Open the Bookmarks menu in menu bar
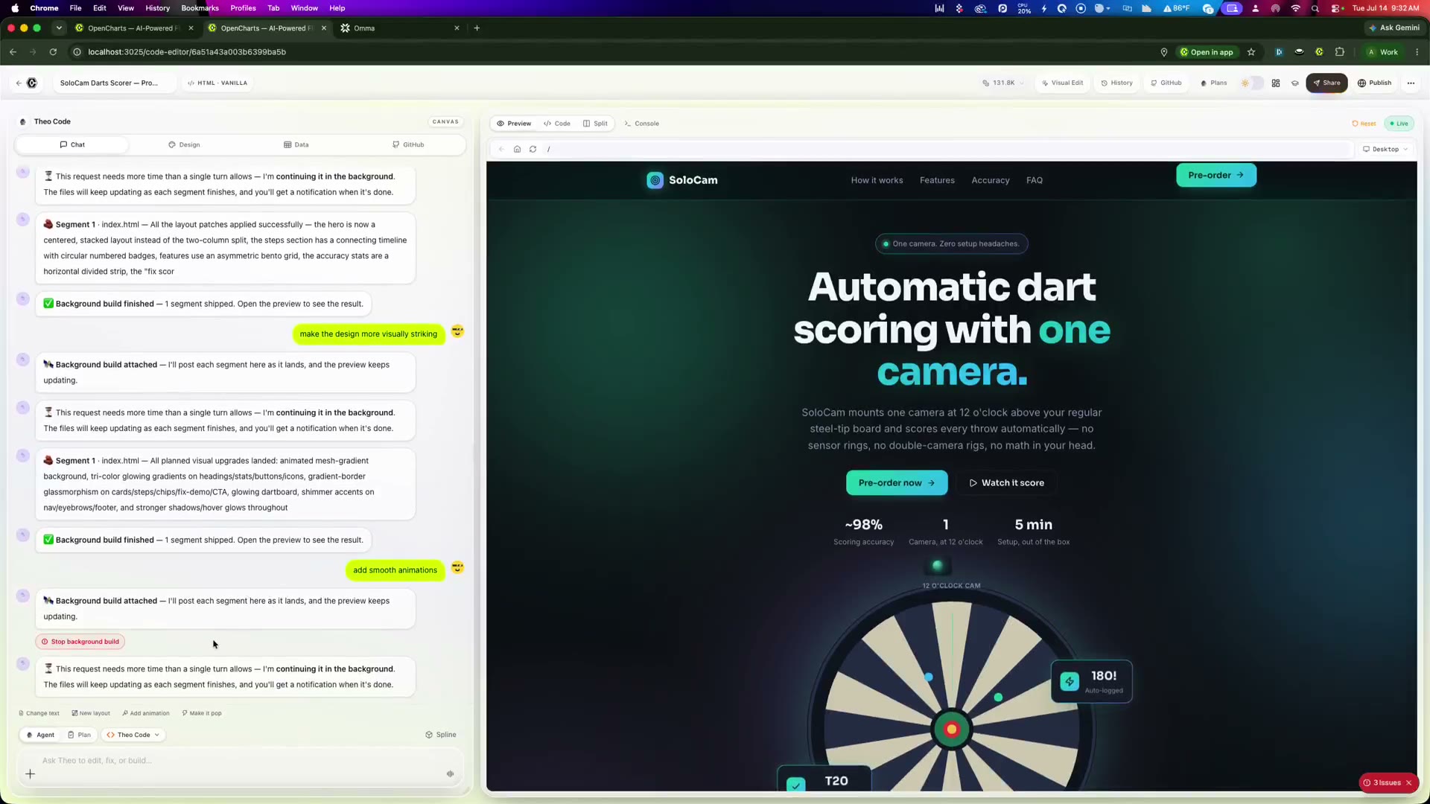The image size is (1430, 804). click(200, 8)
